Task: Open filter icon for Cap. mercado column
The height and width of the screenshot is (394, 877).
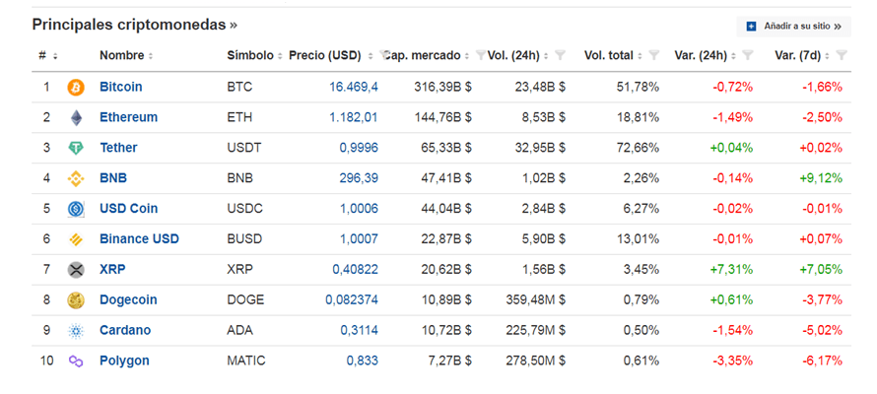Action: point(480,55)
